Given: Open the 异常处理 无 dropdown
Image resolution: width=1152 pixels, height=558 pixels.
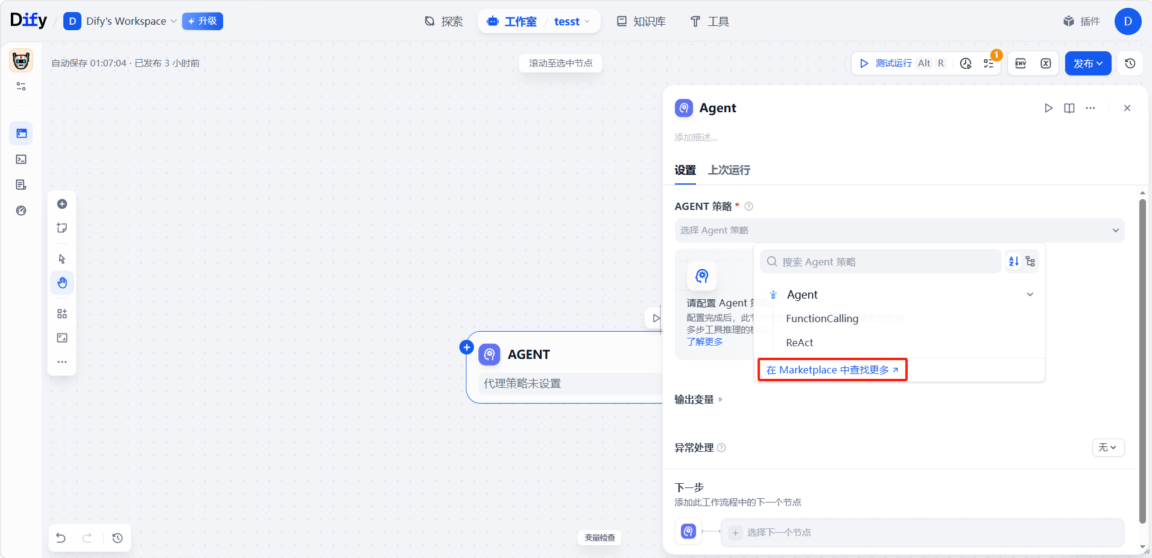Looking at the screenshot, I should pyautogui.click(x=1108, y=448).
